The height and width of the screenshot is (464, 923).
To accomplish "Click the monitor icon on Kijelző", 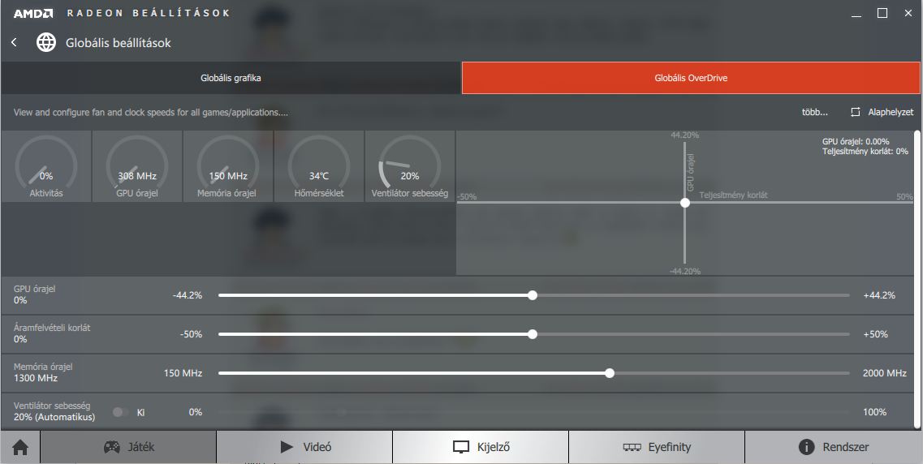I will pos(461,448).
